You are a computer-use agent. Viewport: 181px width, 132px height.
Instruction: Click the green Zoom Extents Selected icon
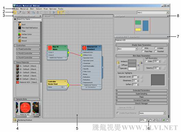[164, 120]
